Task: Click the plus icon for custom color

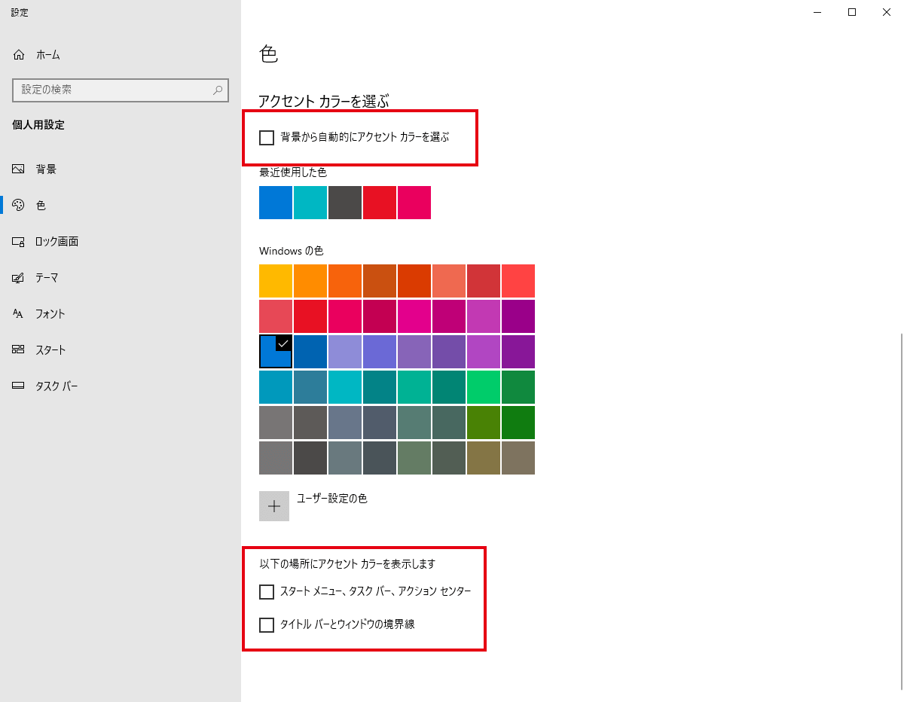Action: 274,506
